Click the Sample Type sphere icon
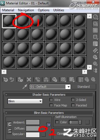 [95, 17]
